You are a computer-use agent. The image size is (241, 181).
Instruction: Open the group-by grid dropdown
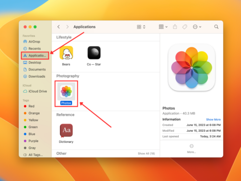tap(163, 27)
